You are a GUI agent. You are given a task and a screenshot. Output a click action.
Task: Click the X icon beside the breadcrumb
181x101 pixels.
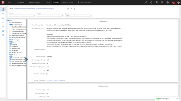pos(71,8)
